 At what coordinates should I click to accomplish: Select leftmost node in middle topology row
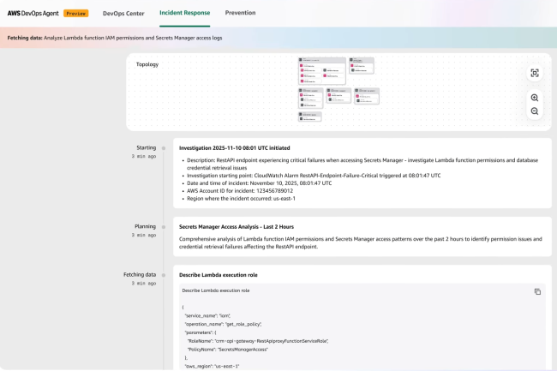(x=310, y=97)
